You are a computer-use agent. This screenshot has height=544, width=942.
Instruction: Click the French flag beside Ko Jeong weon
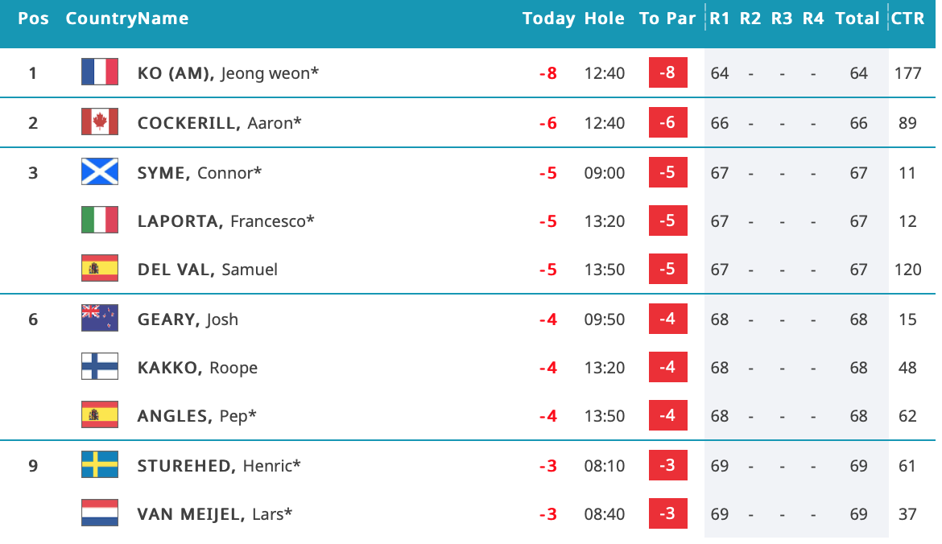tap(100, 72)
